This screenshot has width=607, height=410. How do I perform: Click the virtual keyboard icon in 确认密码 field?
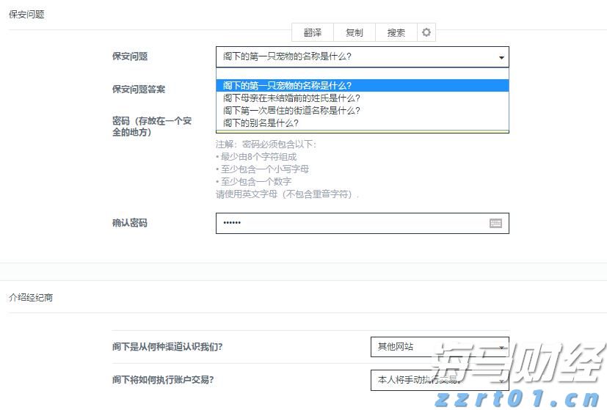point(495,223)
